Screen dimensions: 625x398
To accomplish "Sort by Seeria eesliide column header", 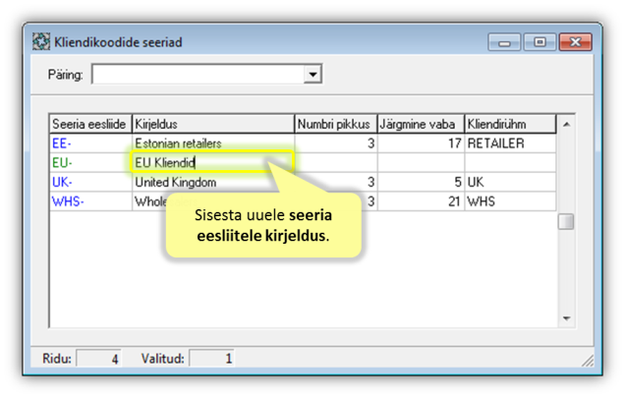I will coord(89,124).
